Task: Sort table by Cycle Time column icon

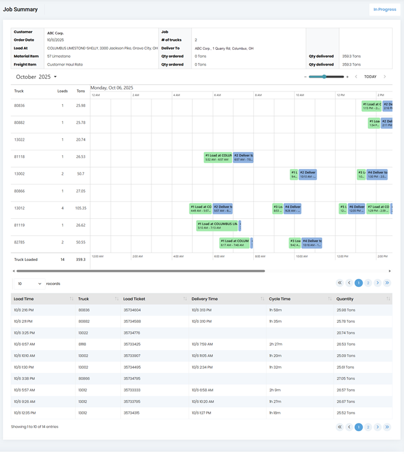Action: (x=330, y=299)
